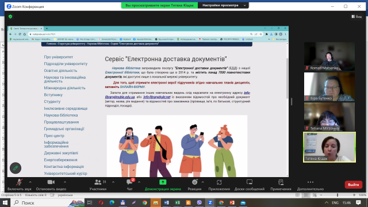Click Вы просматриваете экран green banner
This screenshot has height=207, width=368.
pyautogui.click(x=160, y=5)
